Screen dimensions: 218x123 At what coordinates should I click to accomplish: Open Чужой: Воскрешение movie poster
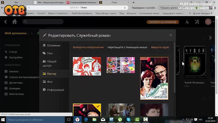click(x=194, y=63)
